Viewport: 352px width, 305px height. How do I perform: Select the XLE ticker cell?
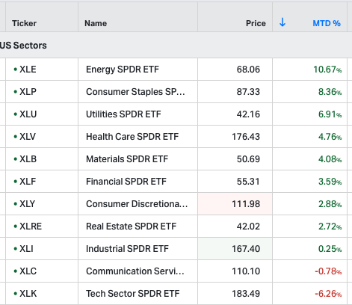point(42,70)
